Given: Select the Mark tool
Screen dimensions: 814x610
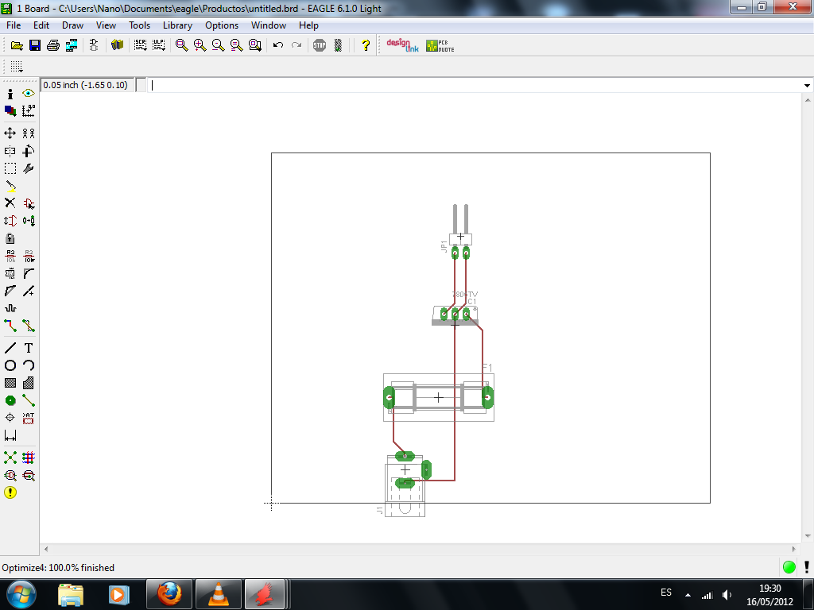Looking at the screenshot, I should click(29, 110).
